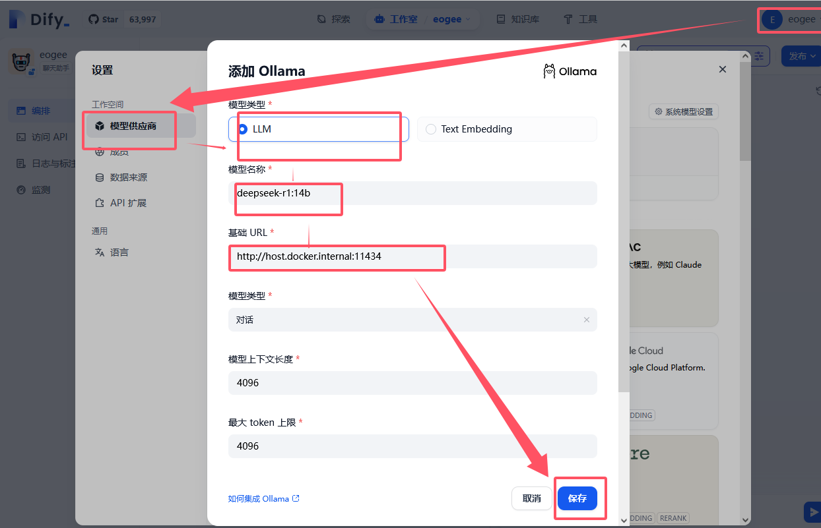Open the 工具 tab
821x528 pixels.
(x=581, y=19)
